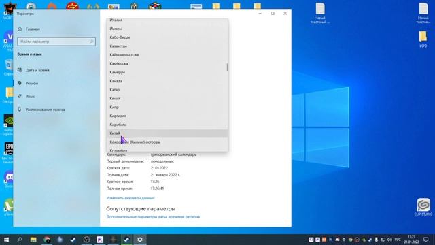
Task: Open Дата и время settings page
Action: coord(33,70)
